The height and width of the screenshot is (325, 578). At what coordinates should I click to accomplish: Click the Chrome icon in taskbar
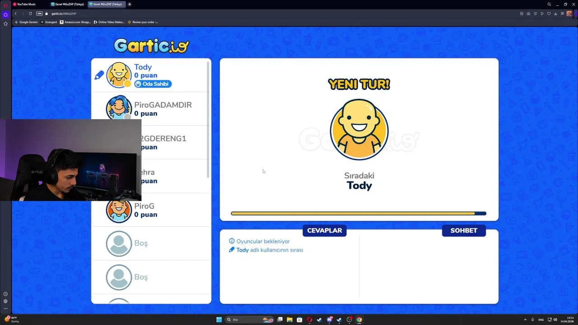359,320
